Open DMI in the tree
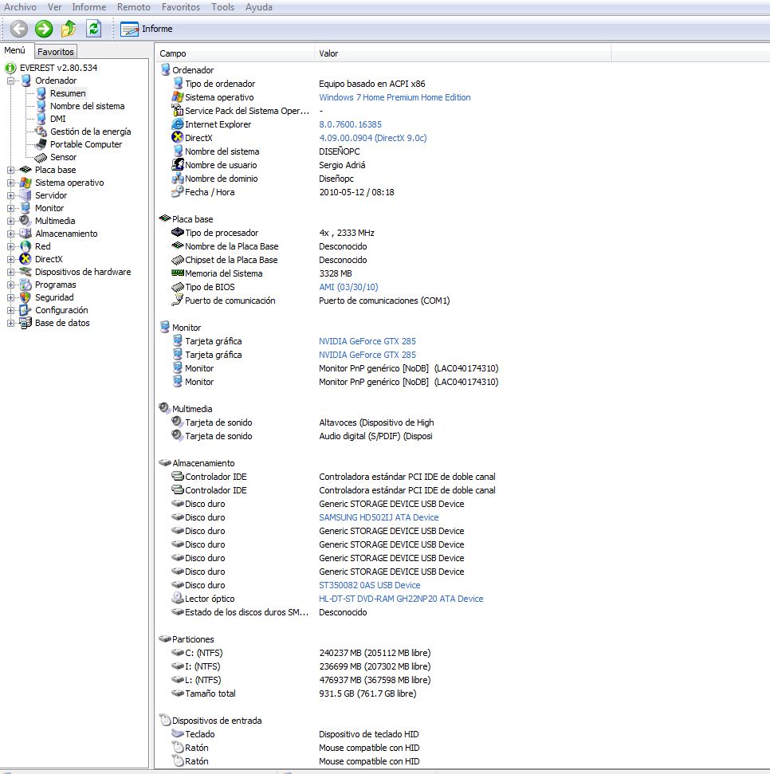This screenshot has width=770, height=774. [x=57, y=119]
